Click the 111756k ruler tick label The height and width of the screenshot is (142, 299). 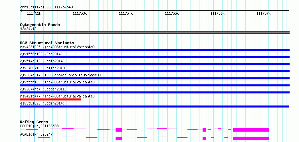pos(217,13)
